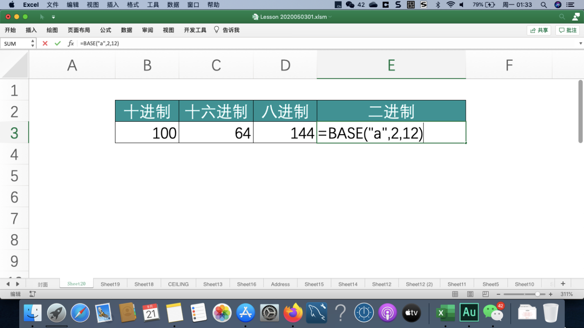Launch Safari from the Dock

(x=80, y=313)
